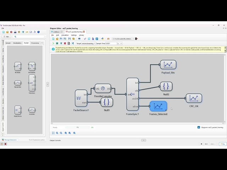Open the Motor Control Sim vertical side tab
This screenshot has width=227, height=170.
3,113
